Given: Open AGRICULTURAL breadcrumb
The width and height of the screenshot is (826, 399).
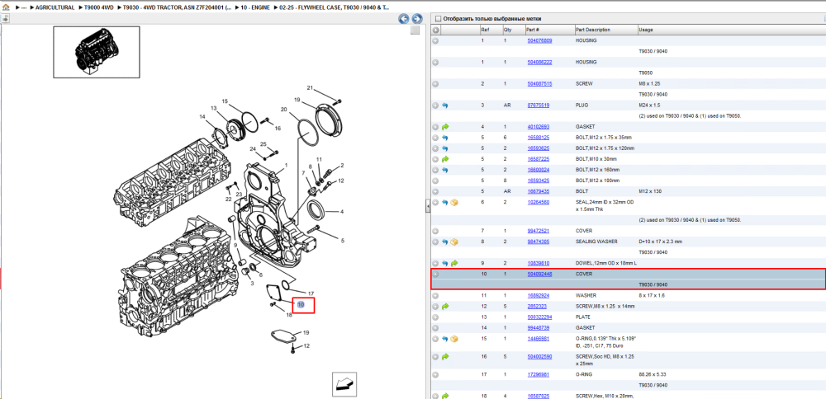Looking at the screenshot, I should pos(55,8).
